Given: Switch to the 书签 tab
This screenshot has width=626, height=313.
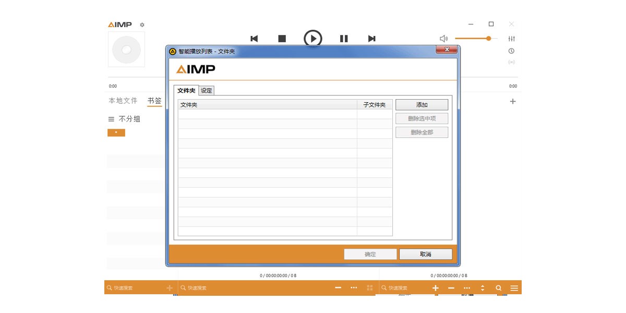Looking at the screenshot, I should [x=155, y=101].
